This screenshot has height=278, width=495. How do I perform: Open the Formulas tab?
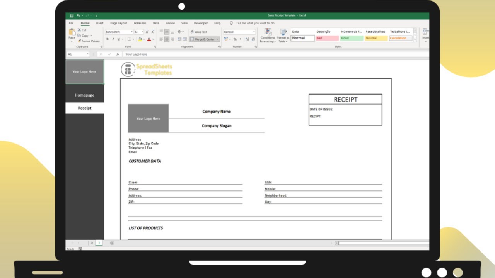[x=140, y=23]
